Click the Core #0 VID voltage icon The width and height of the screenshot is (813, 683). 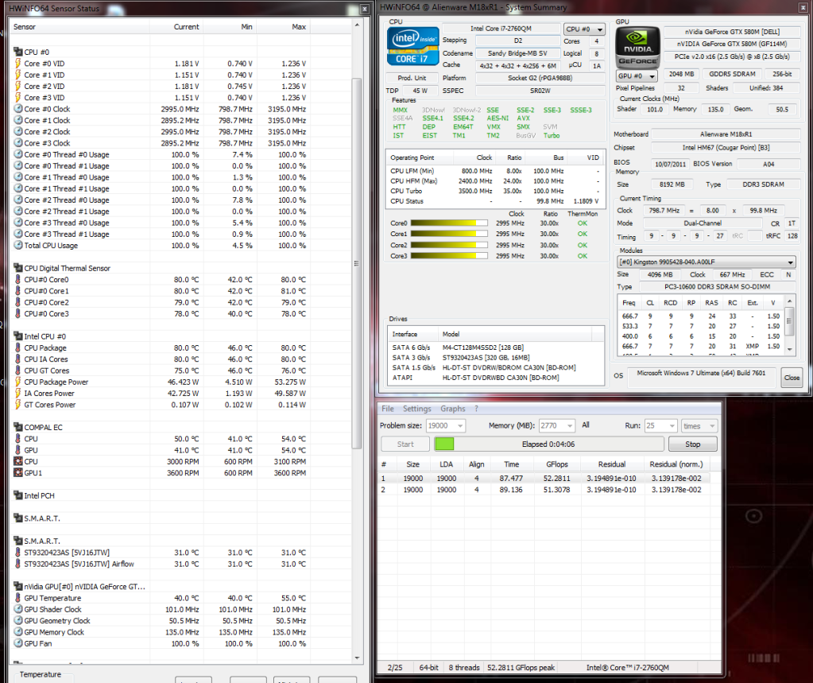18,64
